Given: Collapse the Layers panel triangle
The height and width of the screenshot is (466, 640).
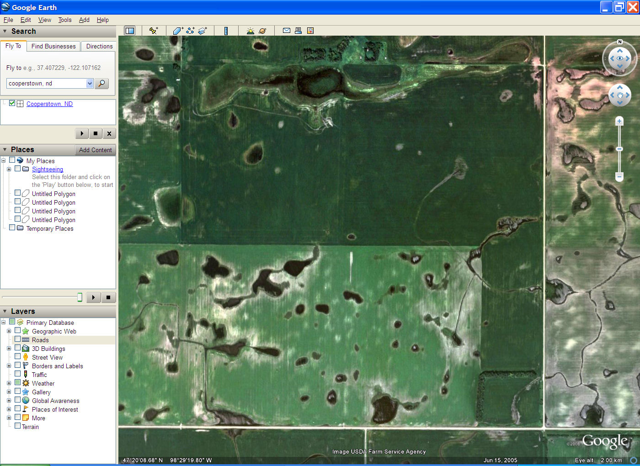Looking at the screenshot, I should click(5, 312).
